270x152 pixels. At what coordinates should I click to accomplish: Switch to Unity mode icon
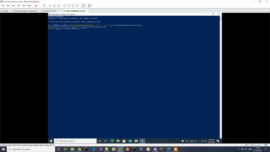[77, 6]
